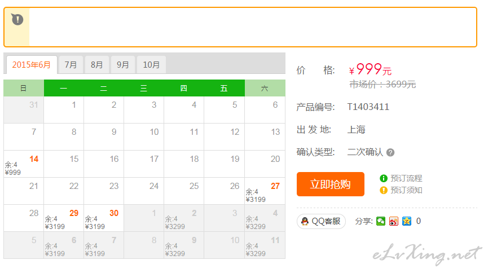Select June 14 priced ¥999

pyautogui.click(x=24, y=164)
